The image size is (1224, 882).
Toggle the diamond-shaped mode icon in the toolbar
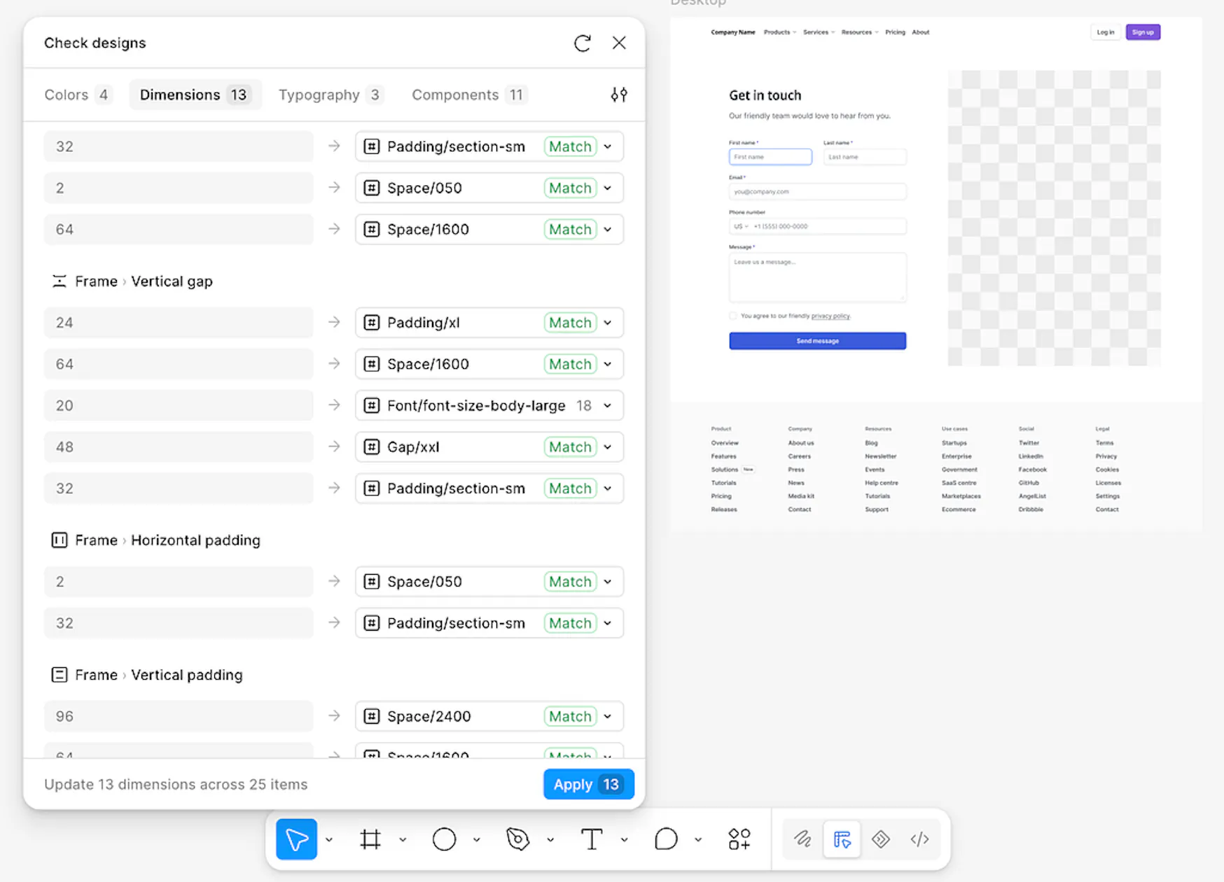(x=881, y=839)
